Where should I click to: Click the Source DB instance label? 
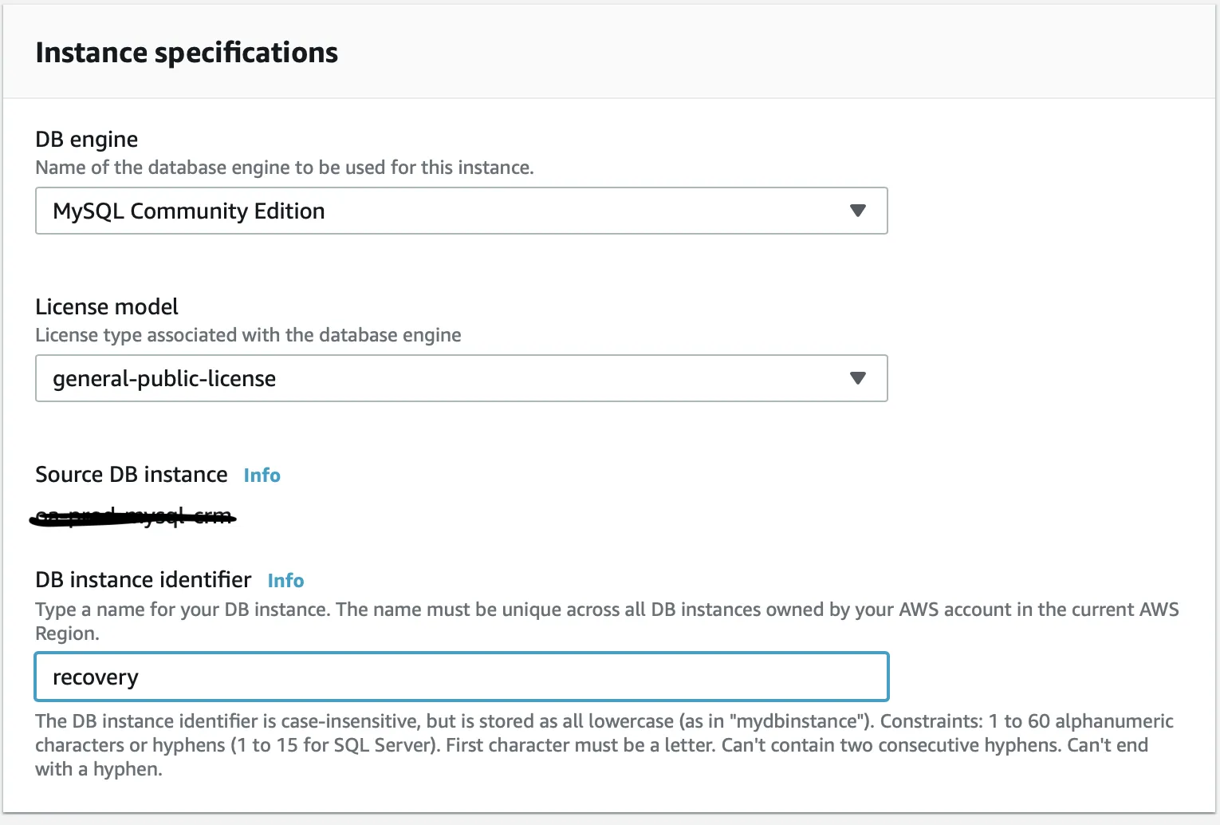132,475
